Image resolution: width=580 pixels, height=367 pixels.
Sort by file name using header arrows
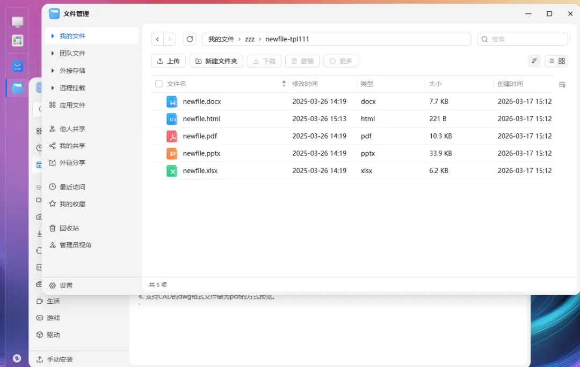[284, 84]
